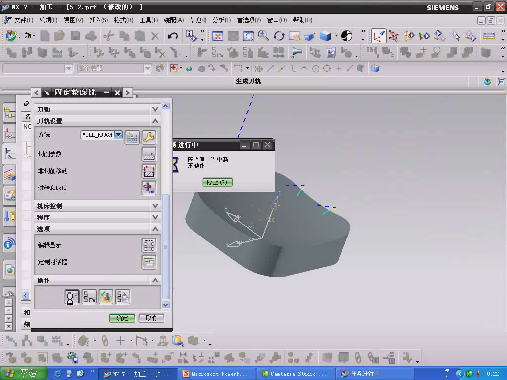Open the info broadcast sidebar icon
This screenshot has width=507, height=380.
(x=10, y=243)
